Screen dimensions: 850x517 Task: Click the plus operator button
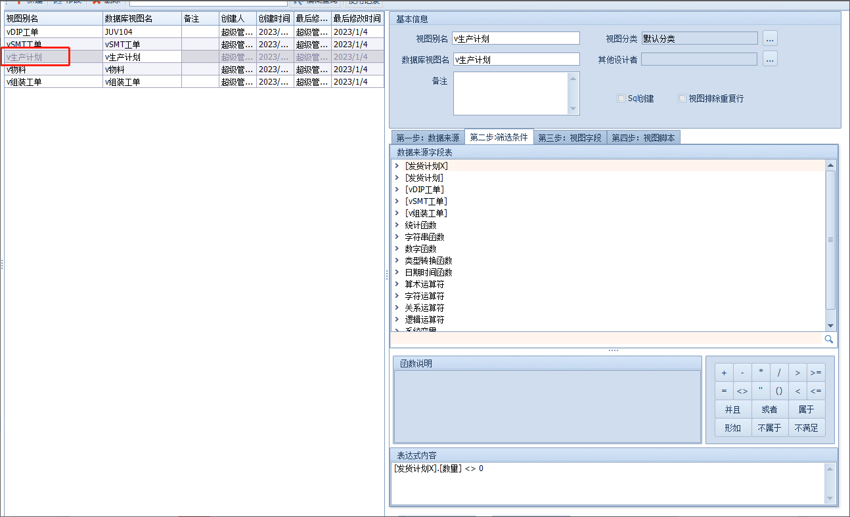(x=724, y=373)
